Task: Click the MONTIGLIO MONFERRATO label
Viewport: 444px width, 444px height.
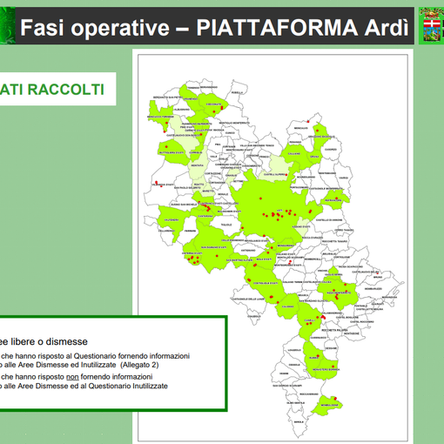Action: (234, 123)
